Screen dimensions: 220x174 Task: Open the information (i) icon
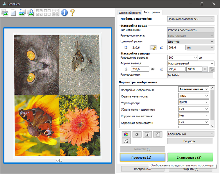(x=64, y=12)
